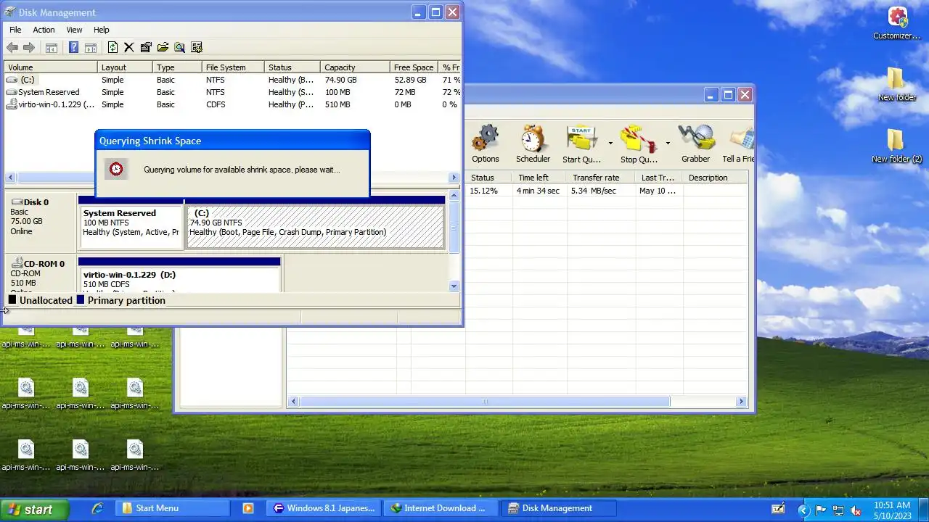Click the download list horizontal scrollbar thumb

point(485,402)
